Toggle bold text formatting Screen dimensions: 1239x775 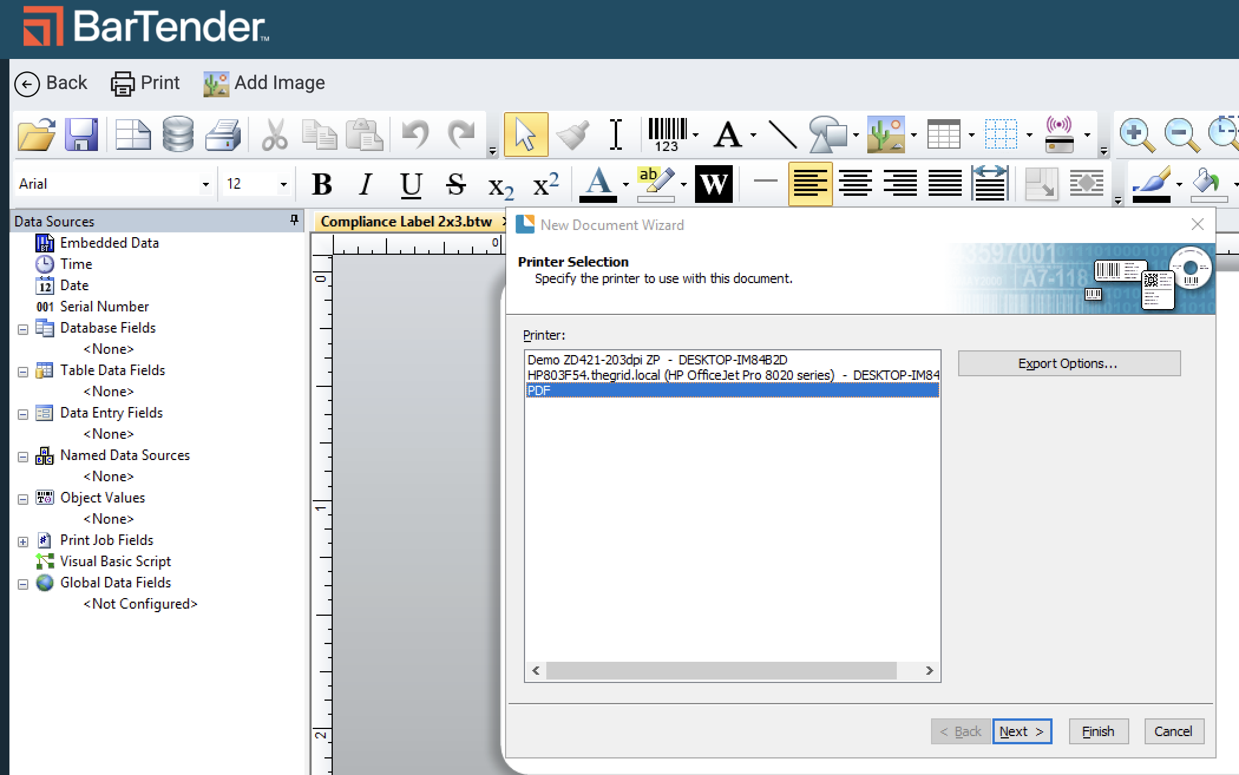tap(322, 184)
